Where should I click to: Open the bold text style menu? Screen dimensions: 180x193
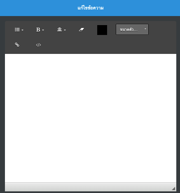tap(40, 30)
